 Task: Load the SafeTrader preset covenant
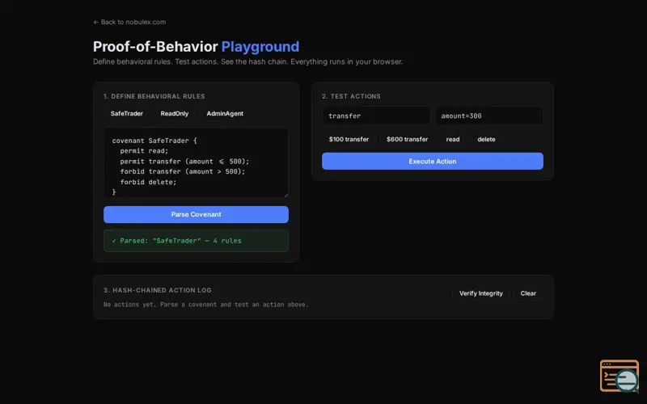(127, 113)
